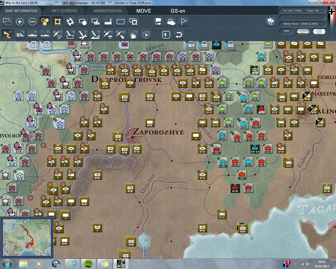Viewport: 336px width, 269px height.
Task: Open the INFO SCREENS tab
Action: point(64,11)
